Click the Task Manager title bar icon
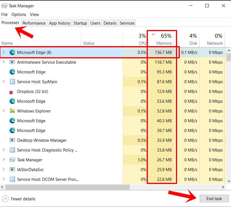This screenshot has width=231, height=207. point(4,6)
